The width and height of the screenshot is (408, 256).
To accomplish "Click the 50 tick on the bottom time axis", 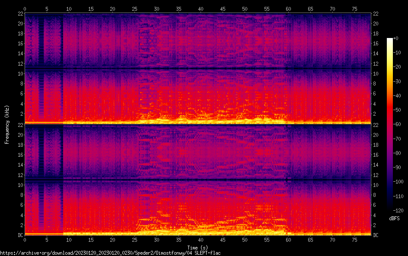I will coord(245,240).
